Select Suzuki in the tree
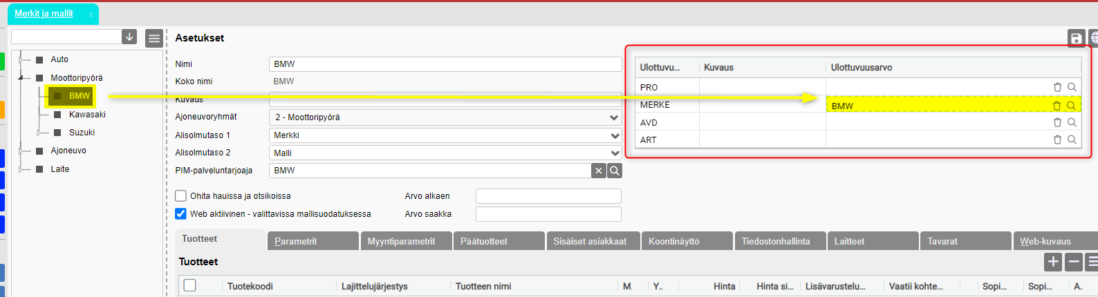 (x=82, y=133)
